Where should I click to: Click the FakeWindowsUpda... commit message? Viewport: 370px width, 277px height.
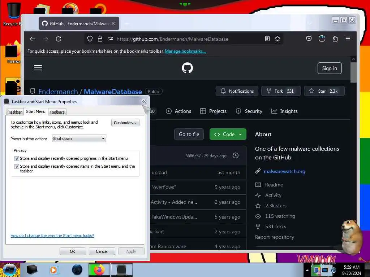coord(174,217)
